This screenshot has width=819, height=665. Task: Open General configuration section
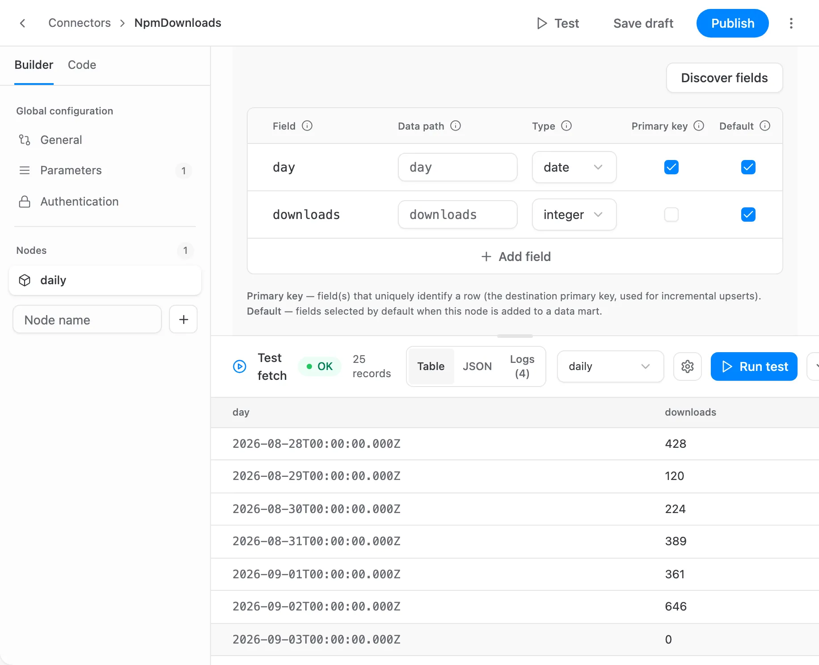[105, 140]
